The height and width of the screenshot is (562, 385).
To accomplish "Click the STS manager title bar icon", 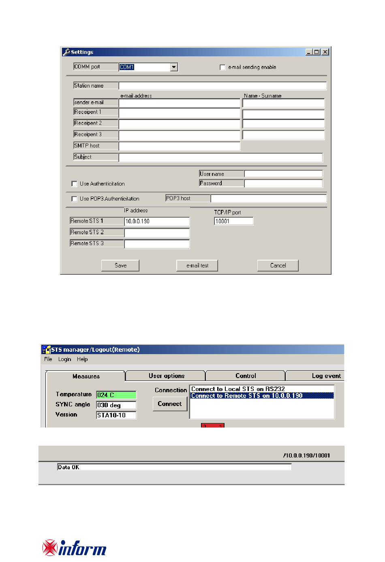I will pos(46,349).
